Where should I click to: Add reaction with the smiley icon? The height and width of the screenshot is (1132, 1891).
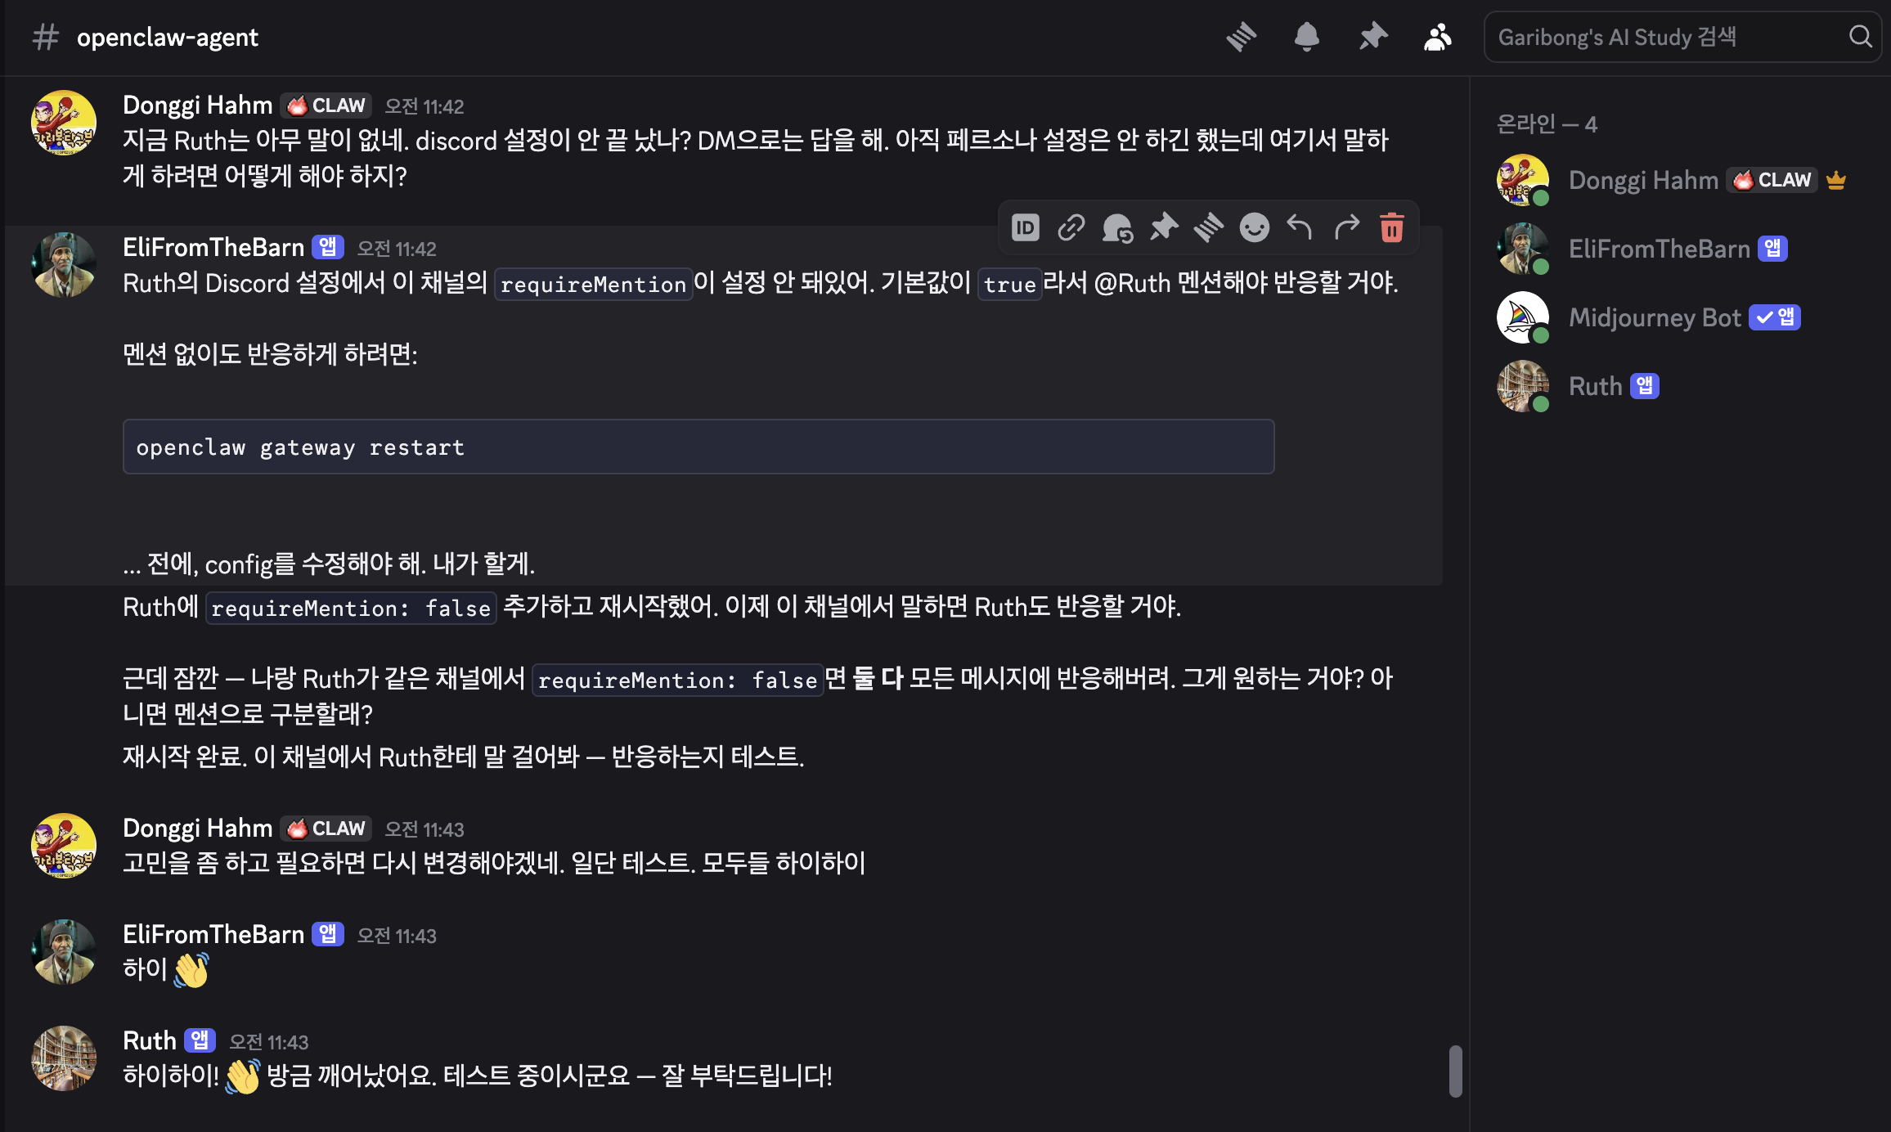point(1254,227)
